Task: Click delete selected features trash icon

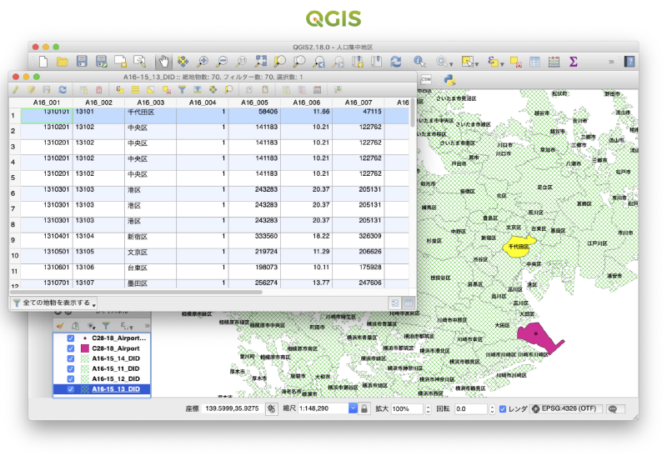Action: pyautogui.click(x=98, y=90)
